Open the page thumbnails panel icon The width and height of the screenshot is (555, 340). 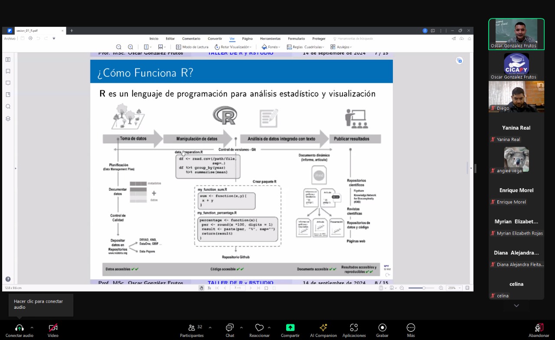[x=8, y=59]
